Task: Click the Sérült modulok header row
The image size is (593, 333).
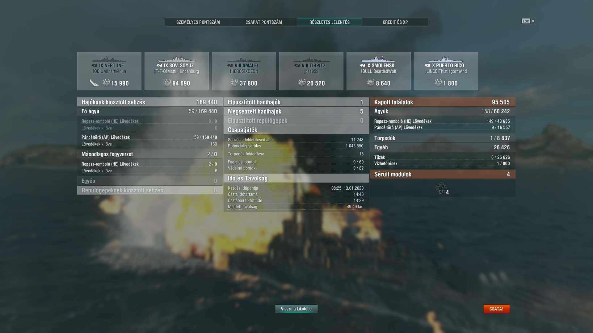Action: click(443, 174)
